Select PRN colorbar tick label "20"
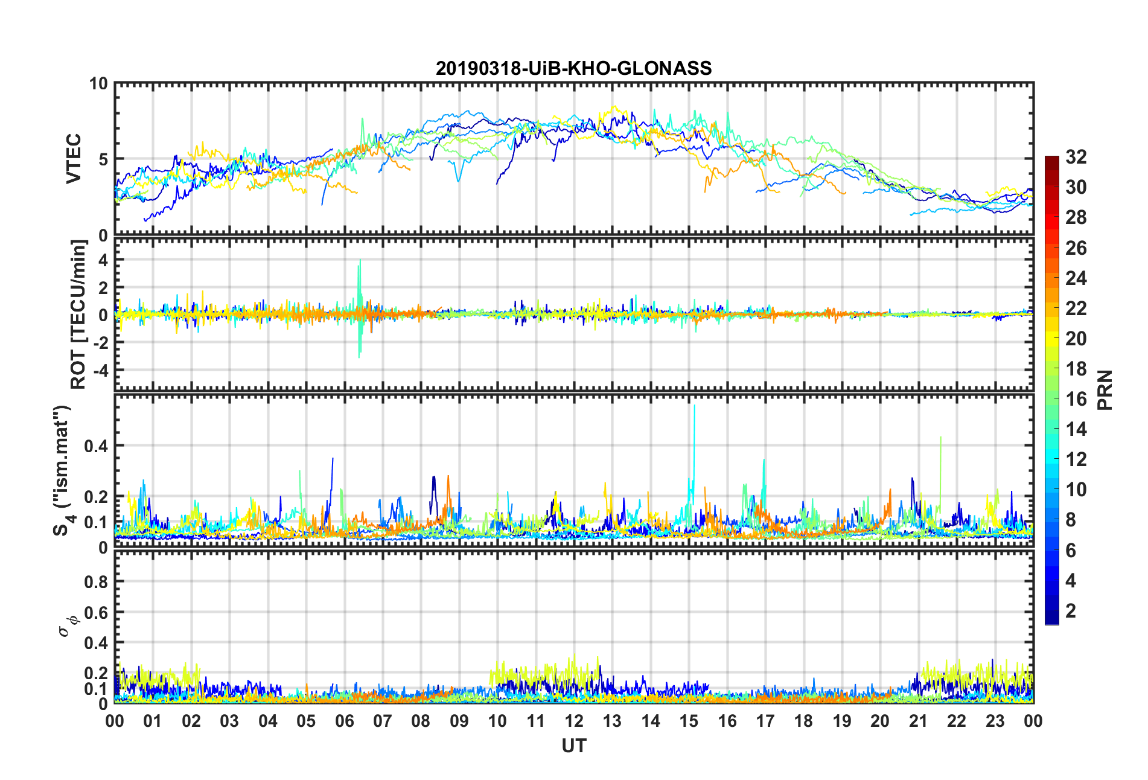1148x780 pixels. click(1076, 339)
